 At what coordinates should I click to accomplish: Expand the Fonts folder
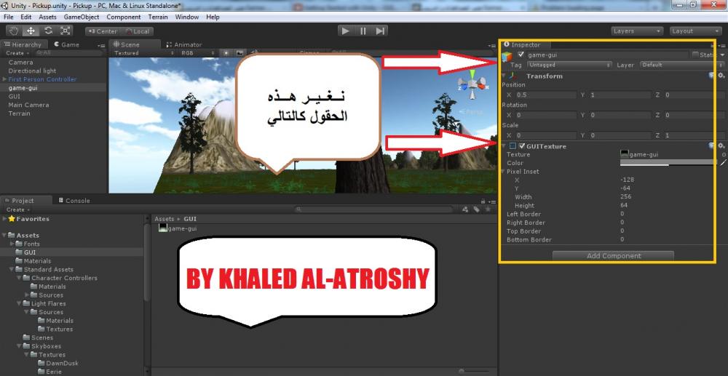[12, 244]
